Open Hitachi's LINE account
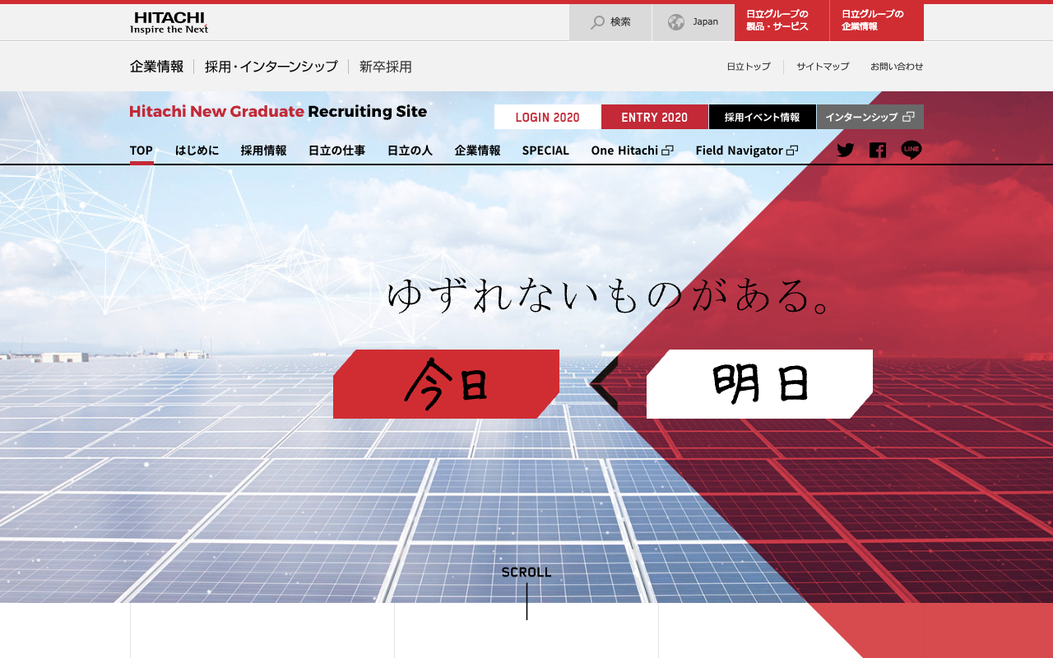Image resolution: width=1053 pixels, height=658 pixels. click(911, 151)
